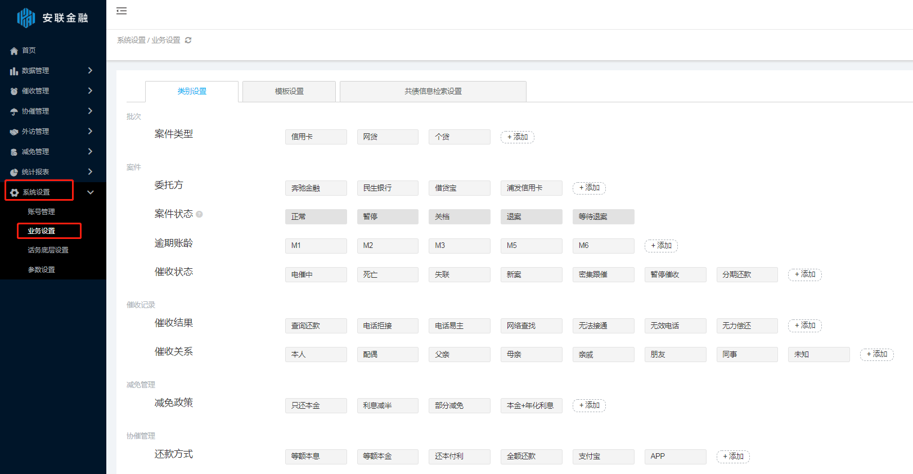913x474 pixels.
Task: Select 业务设置 submenu item
Action: [x=42, y=231]
